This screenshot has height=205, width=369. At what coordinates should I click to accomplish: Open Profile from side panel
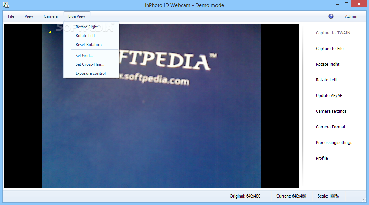tap(322, 158)
